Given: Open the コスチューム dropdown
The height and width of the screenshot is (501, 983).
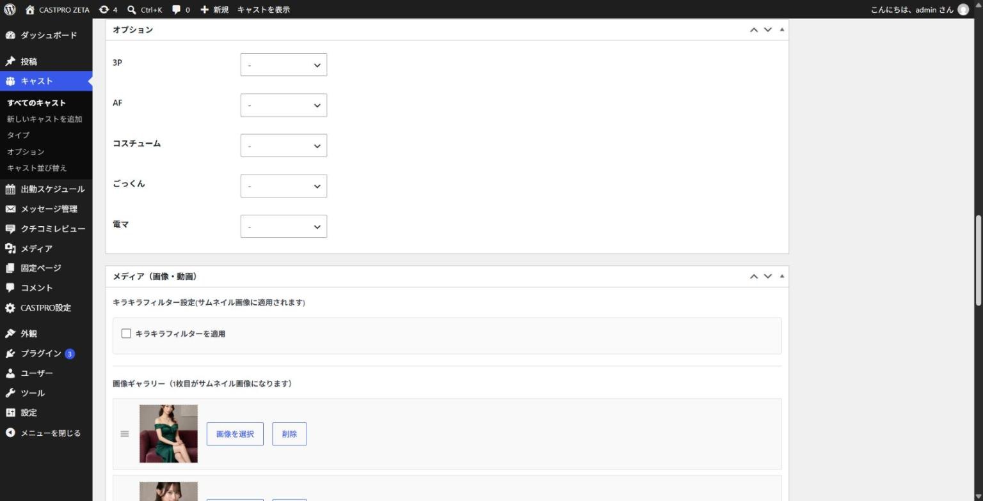Looking at the screenshot, I should (x=284, y=146).
